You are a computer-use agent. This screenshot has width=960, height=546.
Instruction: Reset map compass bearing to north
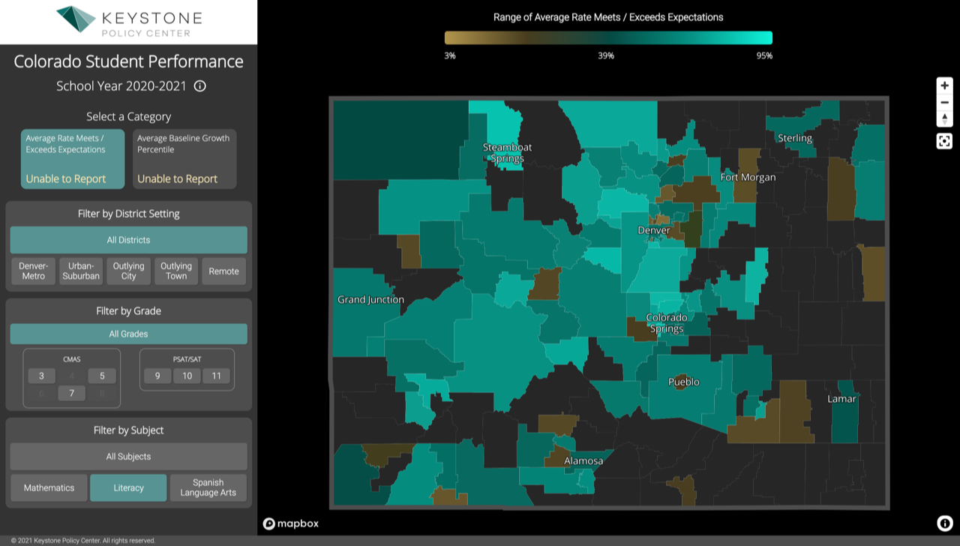tap(944, 118)
